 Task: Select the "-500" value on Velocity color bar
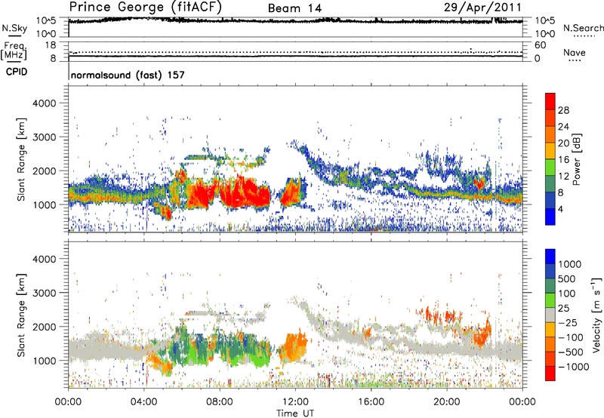coord(571,352)
